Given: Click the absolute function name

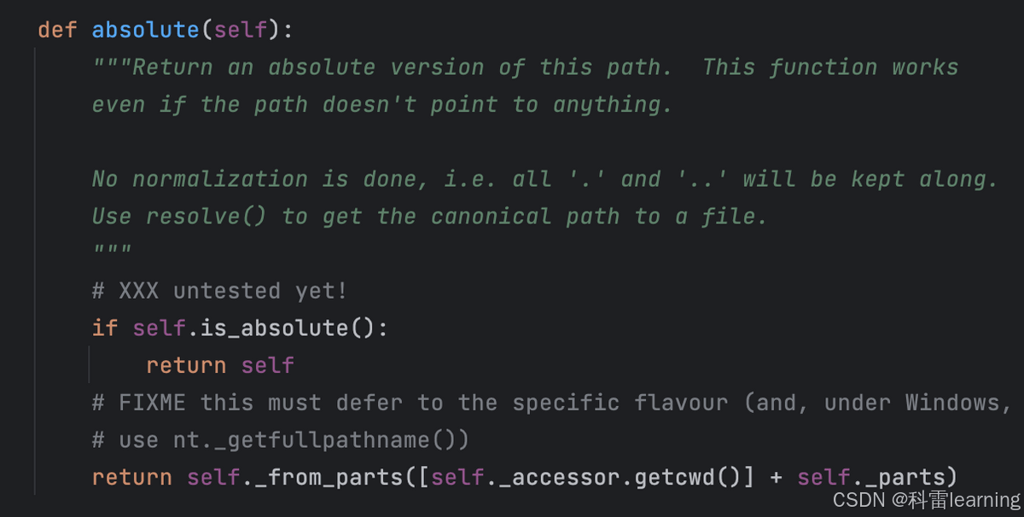Looking at the screenshot, I should [145, 30].
